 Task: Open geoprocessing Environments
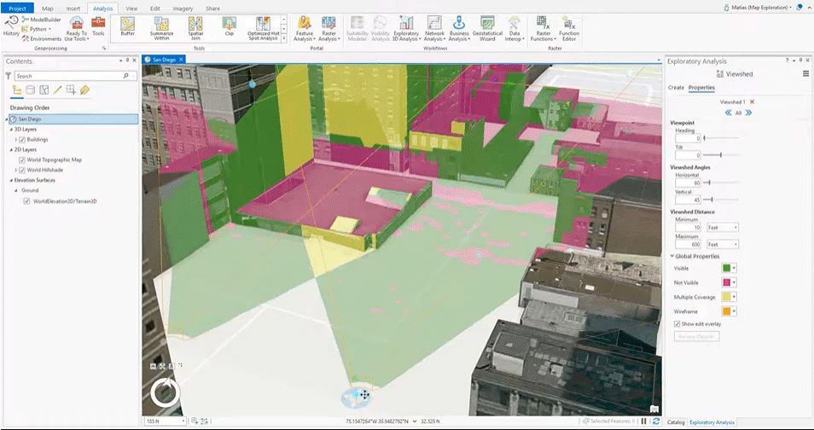[42, 38]
